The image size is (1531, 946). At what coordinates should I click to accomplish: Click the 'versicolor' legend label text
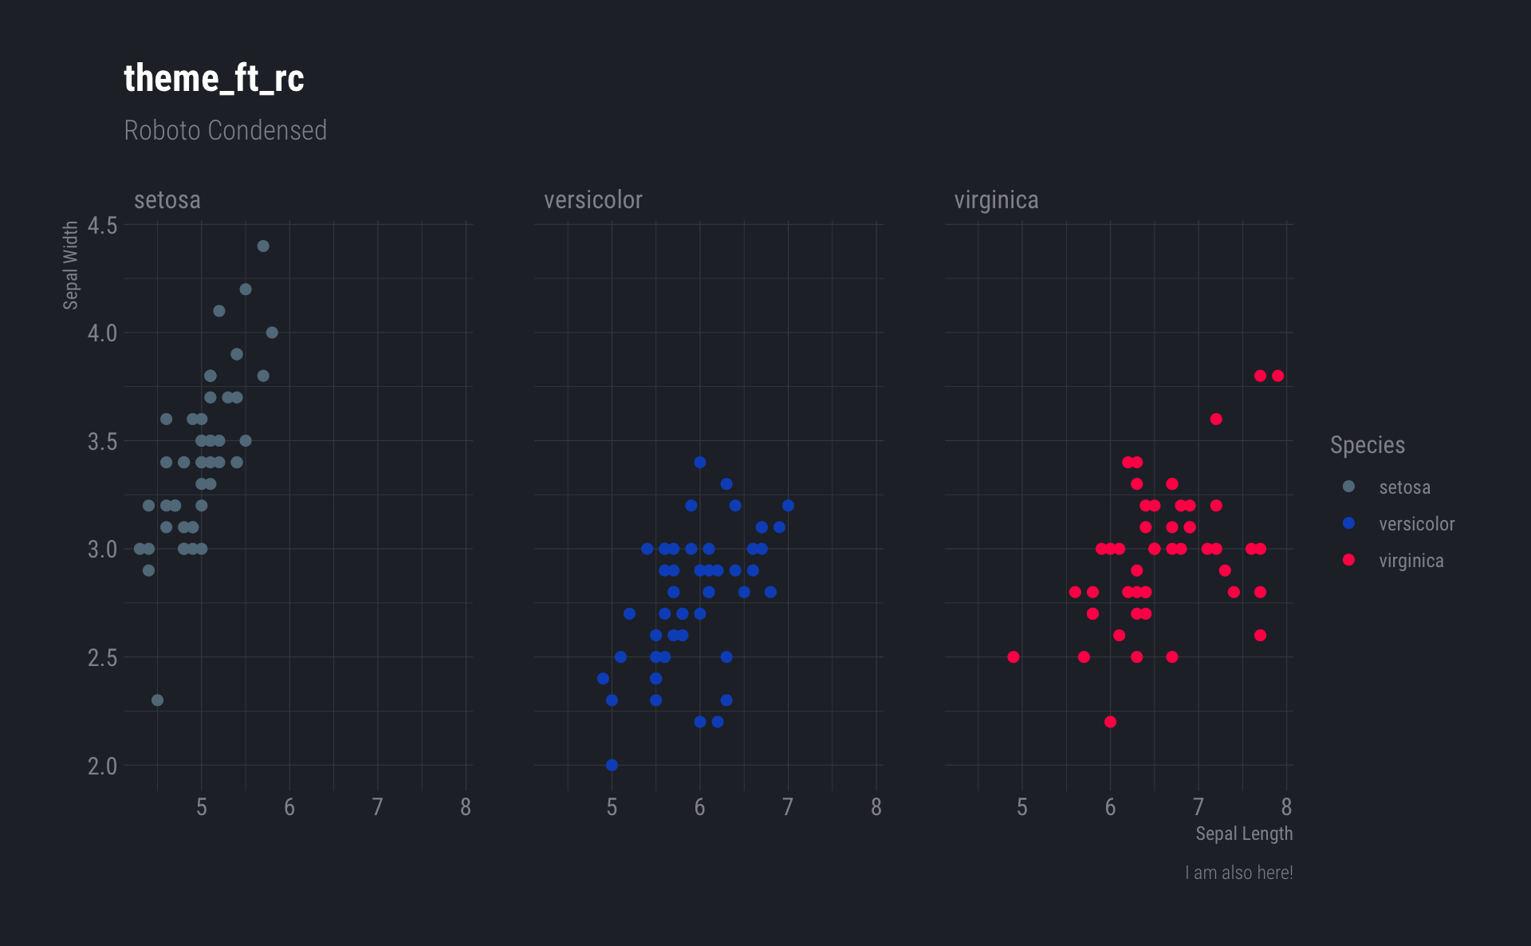click(1416, 524)
